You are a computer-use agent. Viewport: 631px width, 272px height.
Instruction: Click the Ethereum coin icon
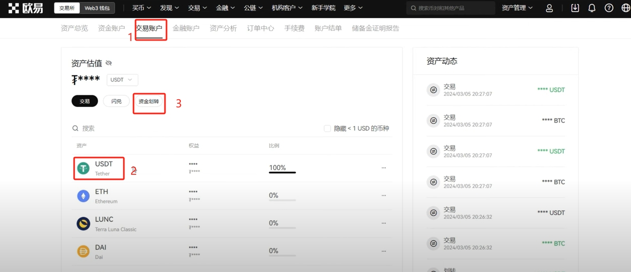point(83,196)
